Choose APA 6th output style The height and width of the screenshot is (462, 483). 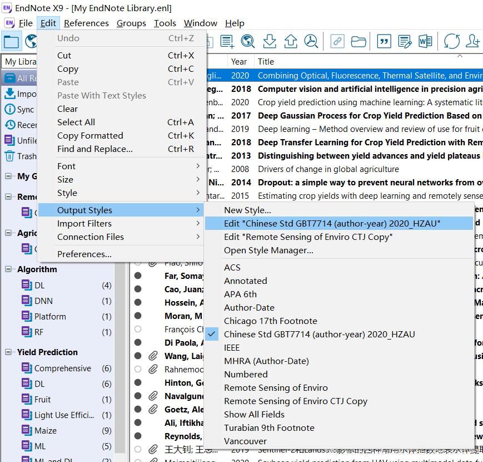coord(240,294)
